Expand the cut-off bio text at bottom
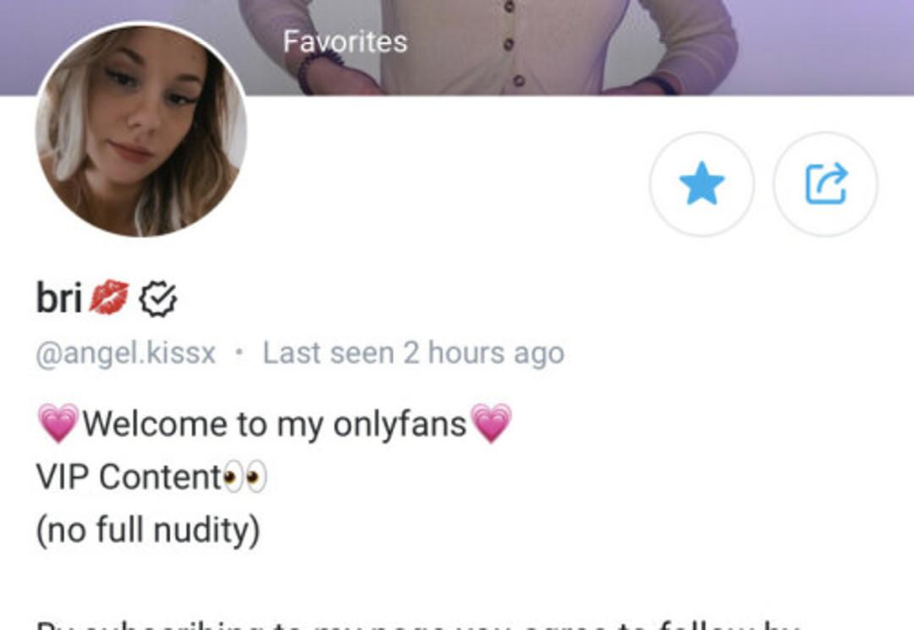914x630 pixels. coord(417,625)
